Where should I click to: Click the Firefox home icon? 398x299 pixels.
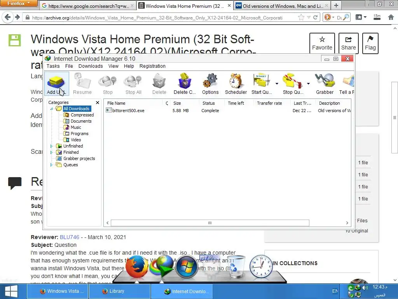(x=391, y=17)
